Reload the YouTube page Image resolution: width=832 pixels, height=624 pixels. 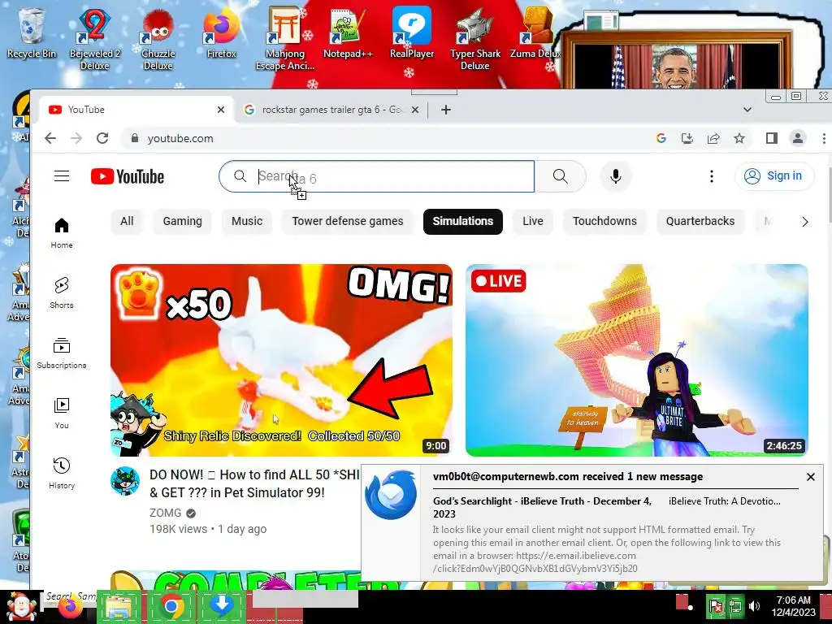click(x=102, y=138)
